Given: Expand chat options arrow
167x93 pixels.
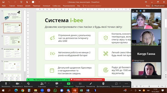Looking at the screenshot, I should point(61,83).
